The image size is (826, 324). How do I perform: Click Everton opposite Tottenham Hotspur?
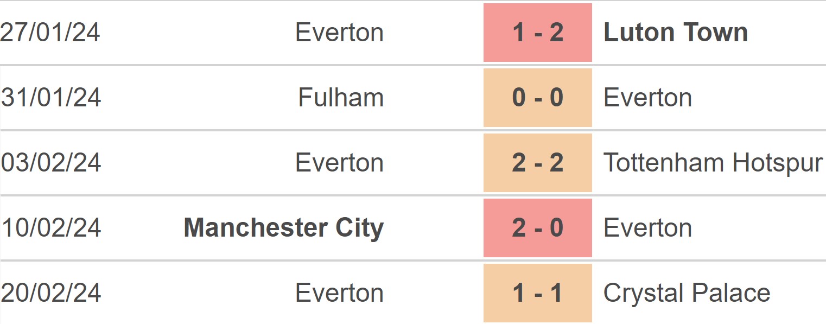[x=340, y=163]
